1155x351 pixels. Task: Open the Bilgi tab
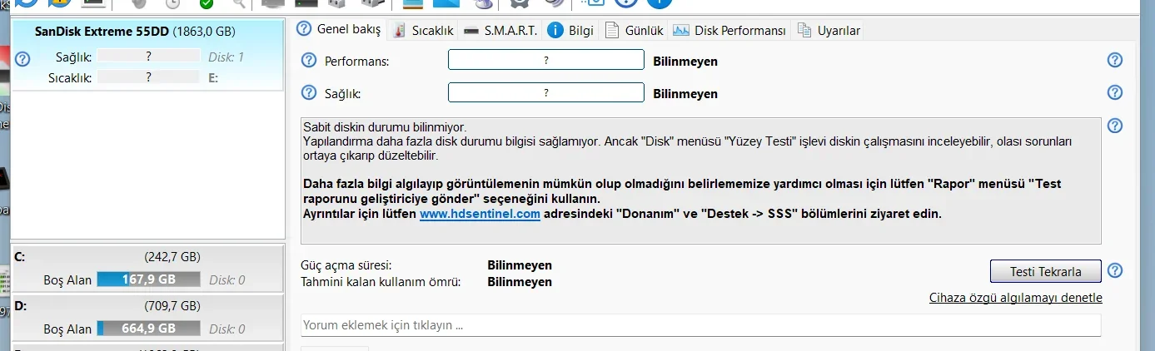pos(571,30)
